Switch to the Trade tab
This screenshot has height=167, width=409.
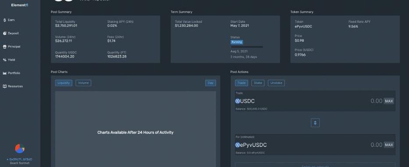point(242,83)
